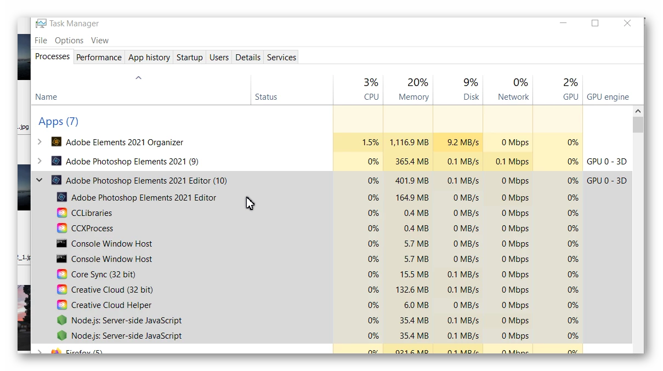Click the CCLibraries process icon

(62, 213)
